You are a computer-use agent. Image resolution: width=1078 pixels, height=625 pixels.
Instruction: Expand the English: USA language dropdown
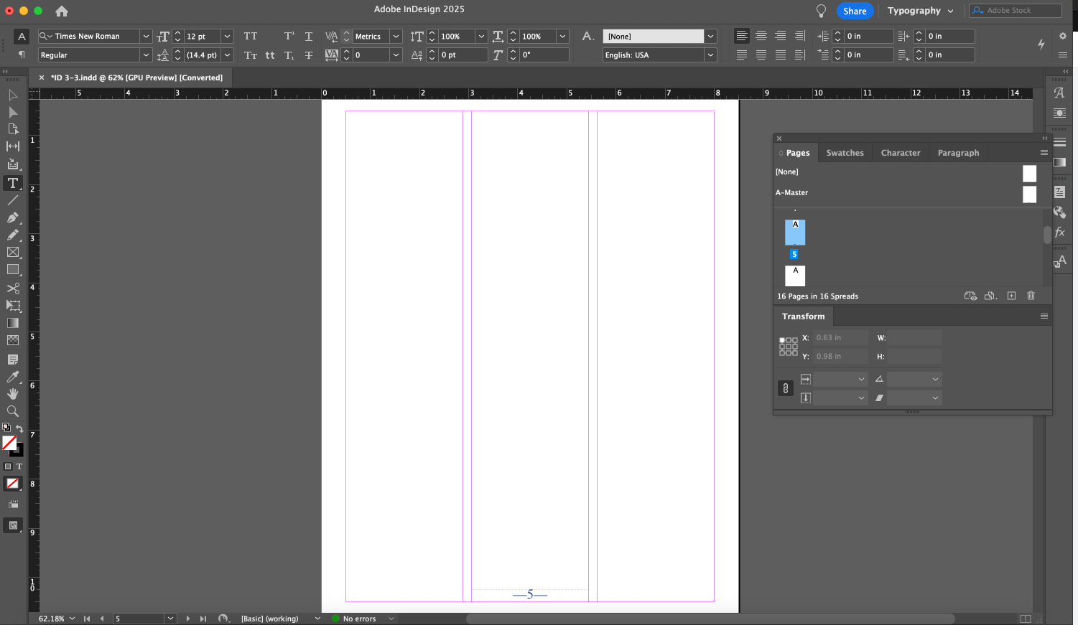[x=710, y=55]
